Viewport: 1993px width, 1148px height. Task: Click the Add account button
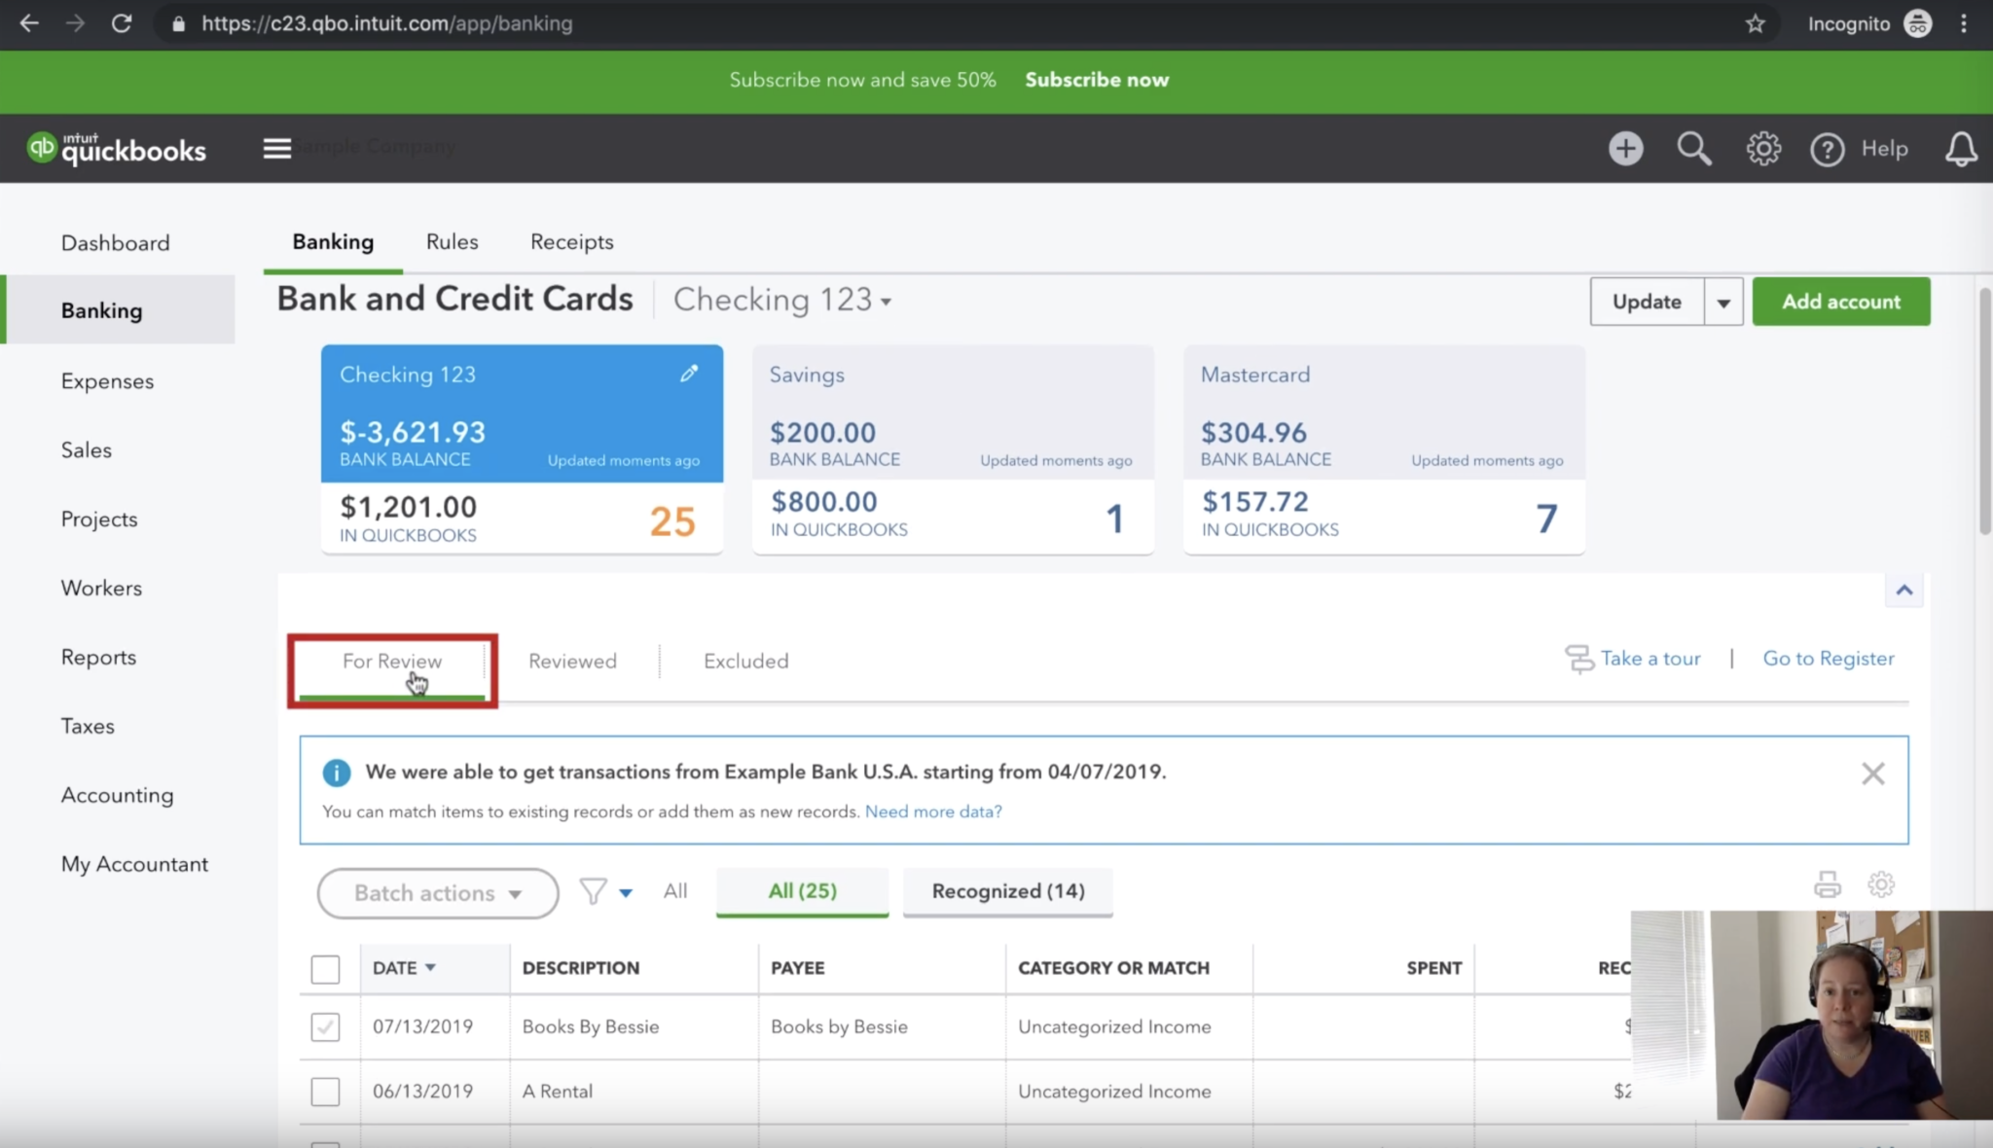[x=1840, y=302]
